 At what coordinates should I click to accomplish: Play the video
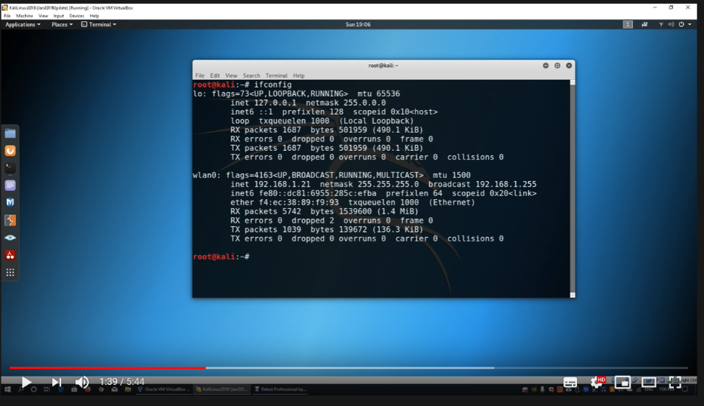point(26,383)
